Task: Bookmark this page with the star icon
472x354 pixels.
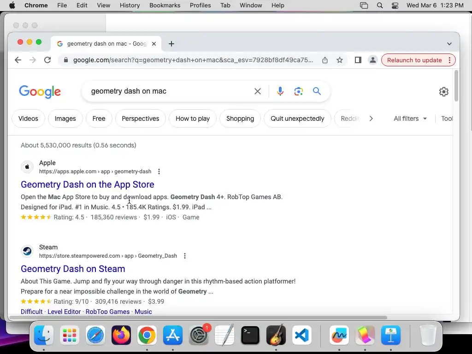Action: click(340, 60)
